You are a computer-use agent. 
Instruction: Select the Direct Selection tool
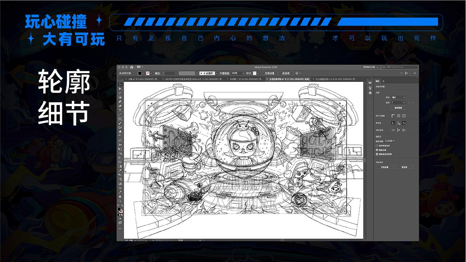(120, 88)
